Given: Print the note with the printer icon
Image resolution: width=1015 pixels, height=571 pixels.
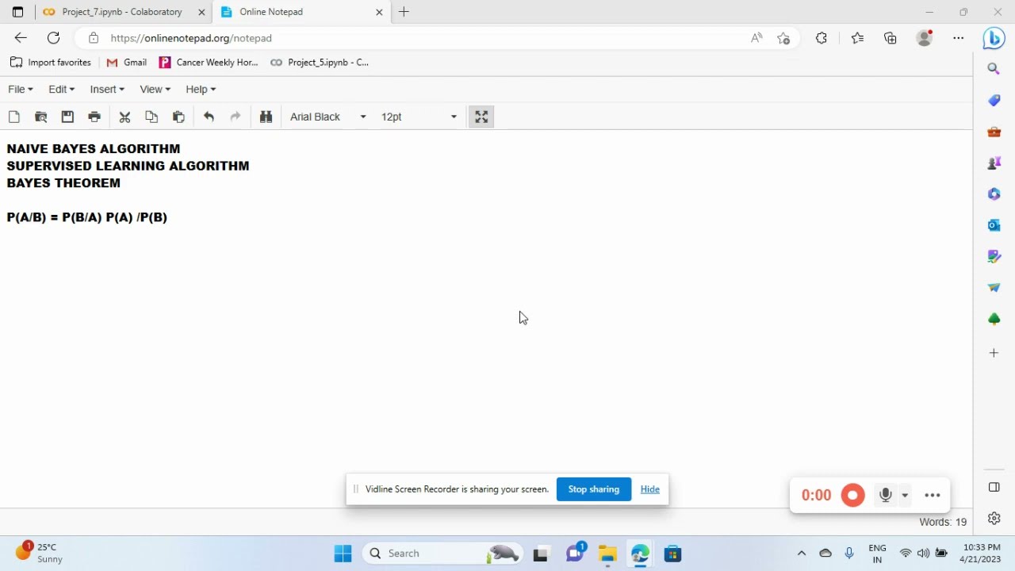Looking at the screenshot, I should tap(94, 117).
